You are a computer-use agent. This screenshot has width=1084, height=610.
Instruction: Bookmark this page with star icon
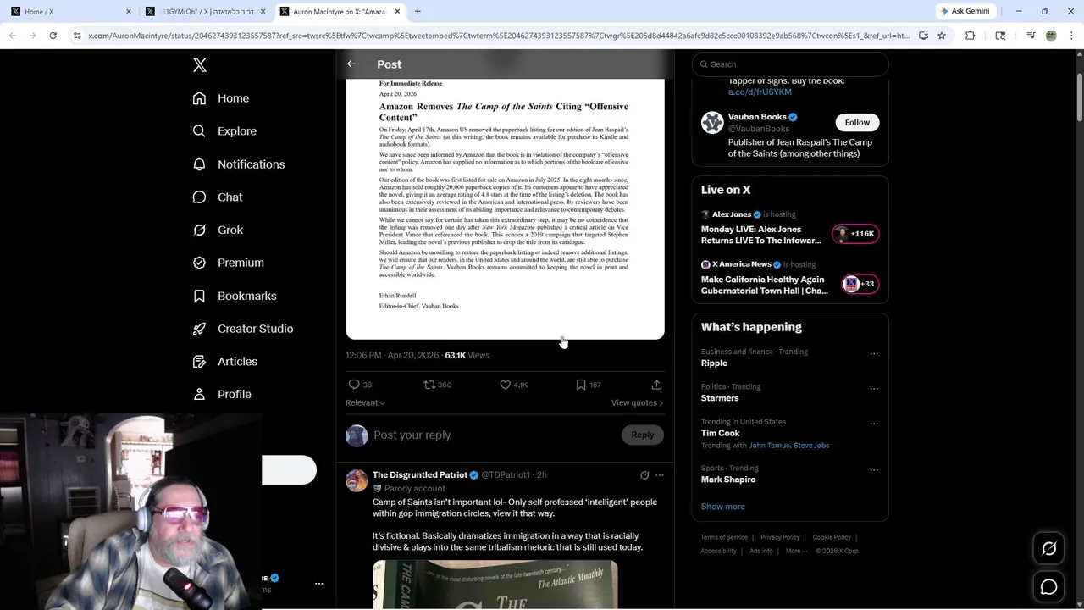941,36
